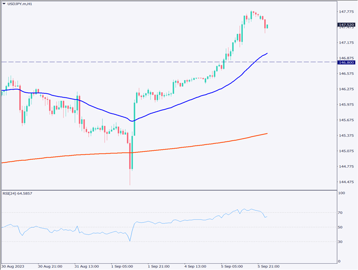Select the 146.875 price axis label

tap(346, 58)
